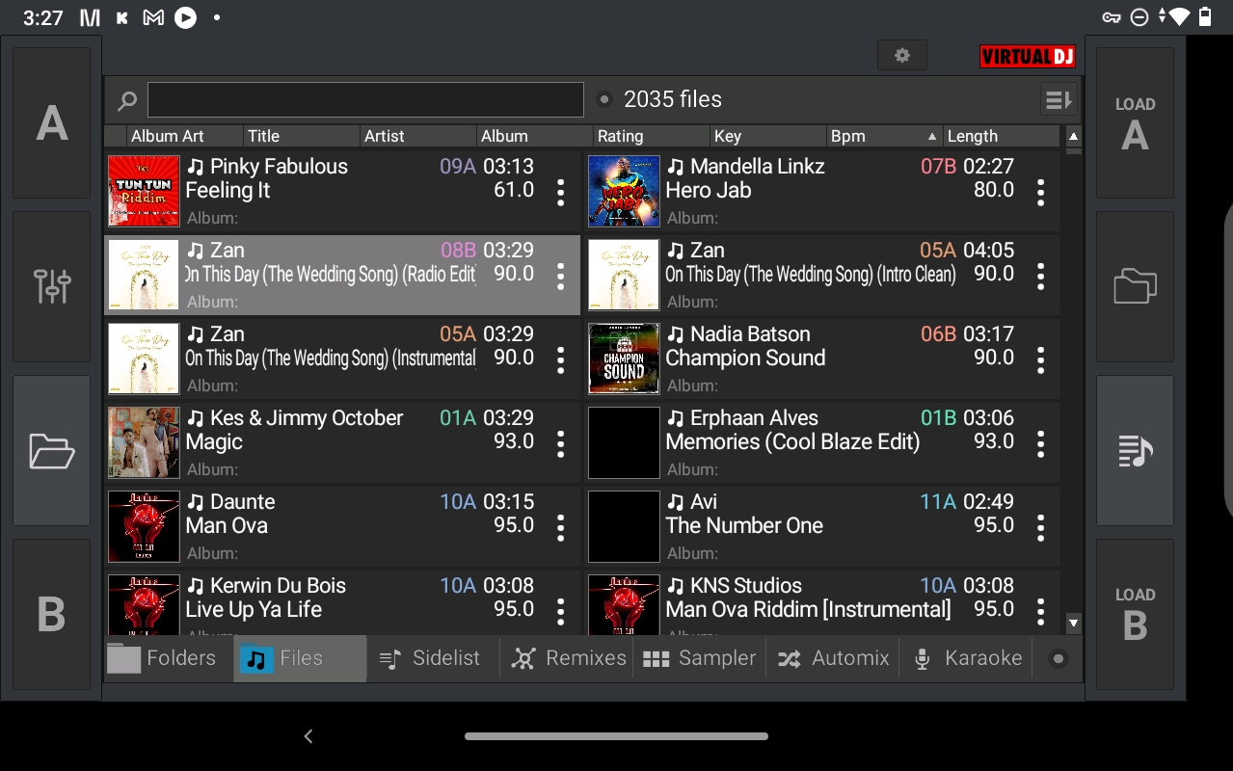The height and width of the screenshot is (771, 1233).
Task: Open options menu for Pinky Fabulous Feeling It
Action: pos(560,193)
